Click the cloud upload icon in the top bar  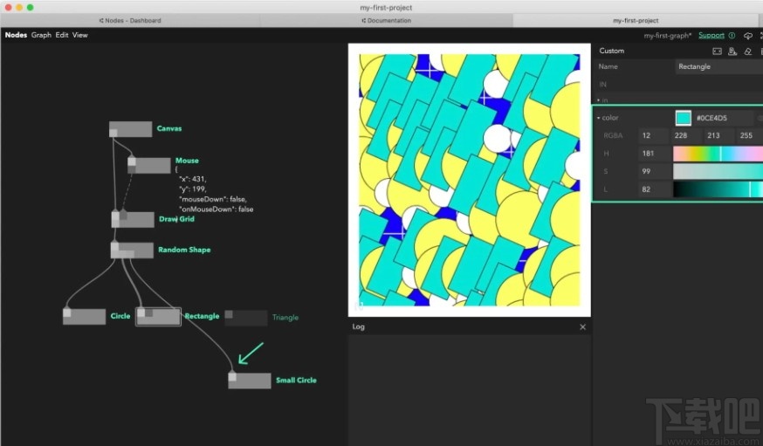click(x=748, y=36)
